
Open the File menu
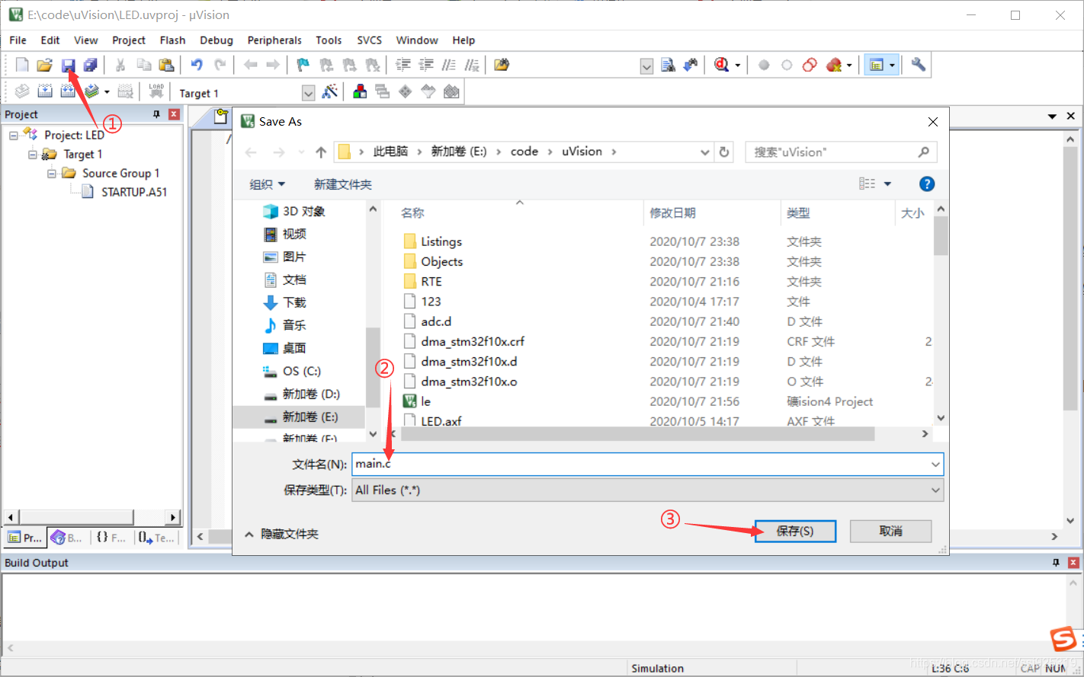(18, 40)
